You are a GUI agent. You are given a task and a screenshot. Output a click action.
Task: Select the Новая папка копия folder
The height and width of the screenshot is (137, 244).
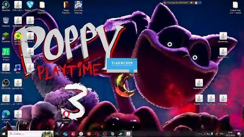click(x=235, y=7)
